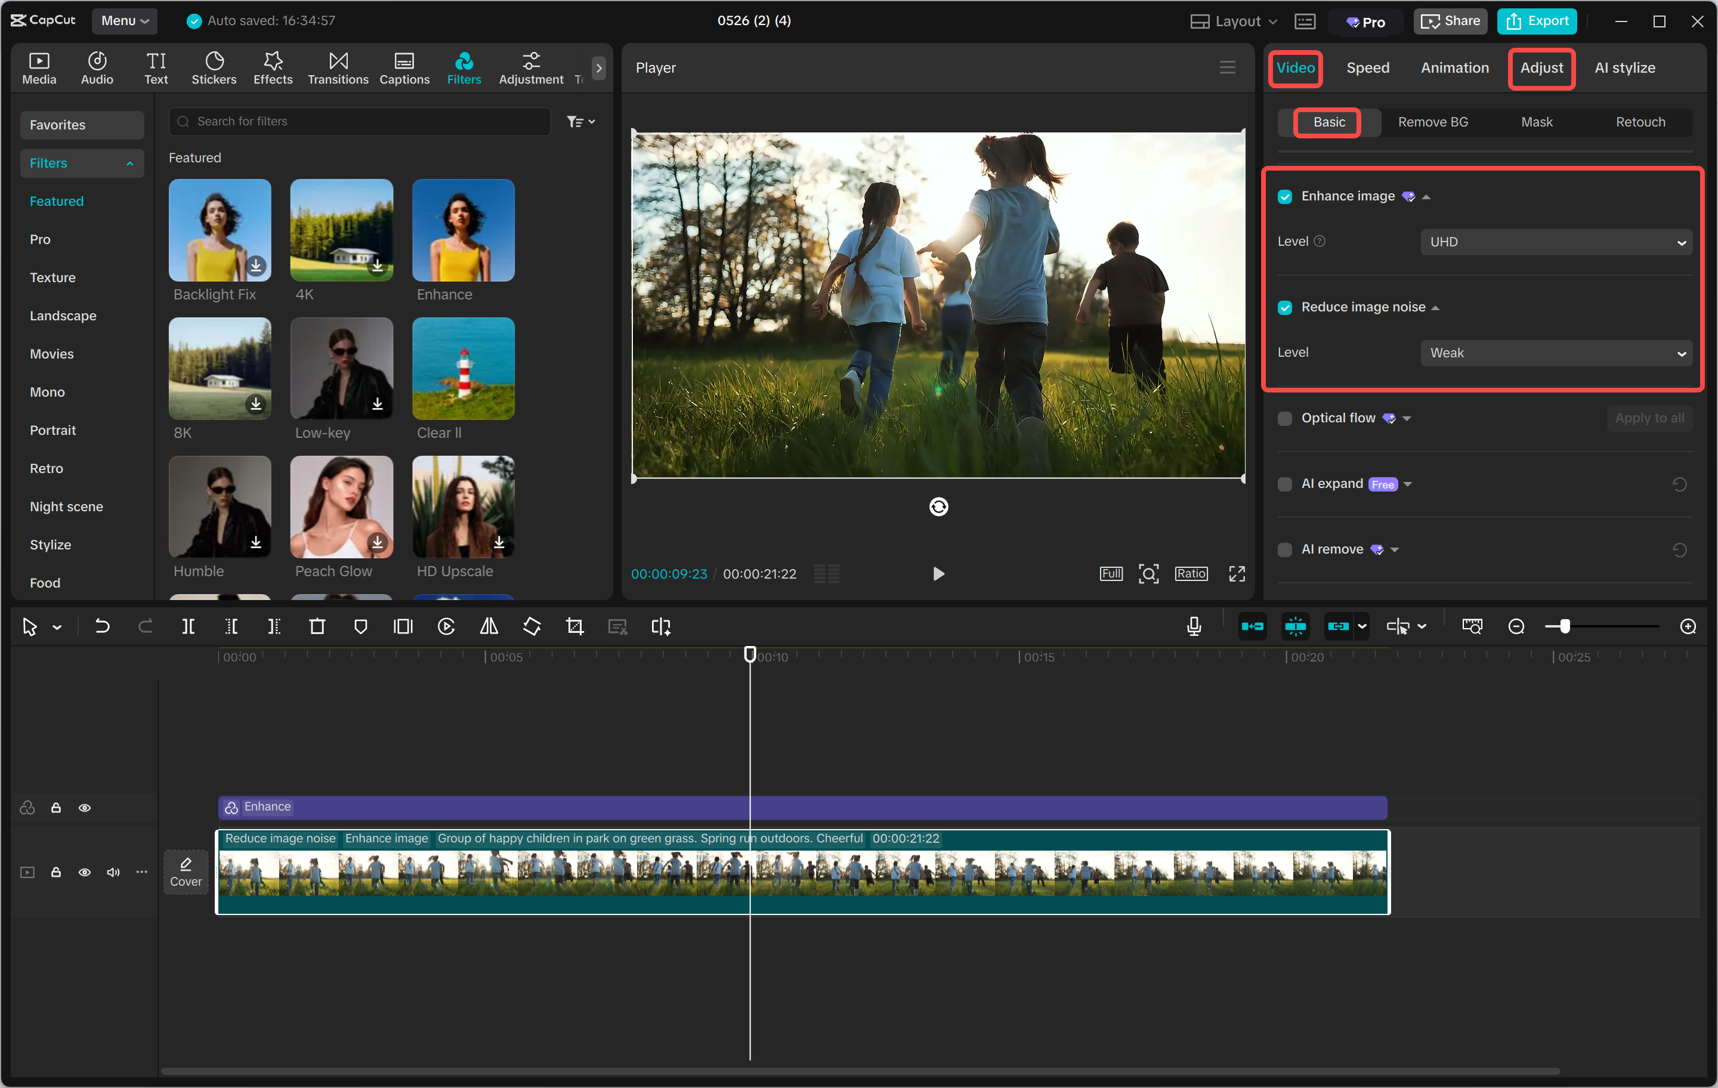Collapse the Enhance image section
Screen dimensions: 1718x1088
click(x=1426, y=196)
